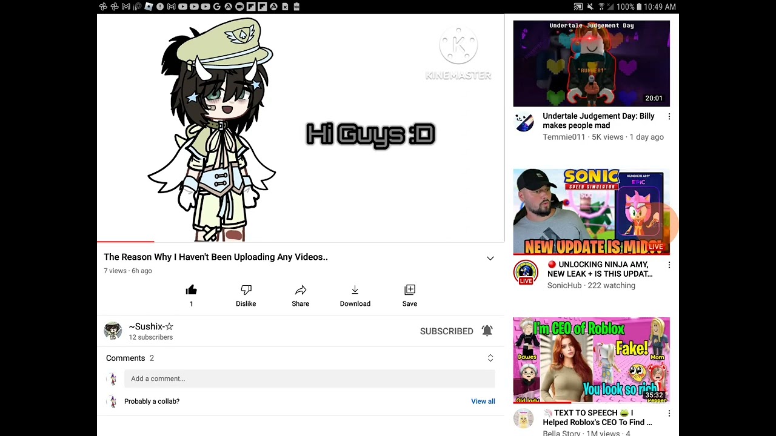Screen dimensions: 776x436
Task: Click the 20:01 duration badge
Action: (654, 98)
